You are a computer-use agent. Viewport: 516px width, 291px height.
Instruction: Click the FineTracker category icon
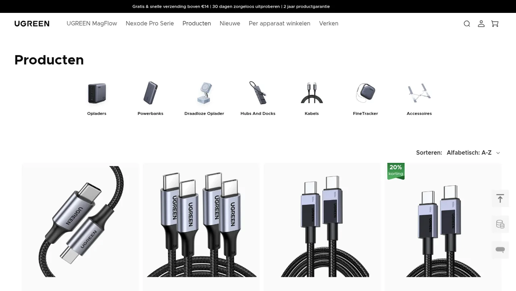click(366, 93)
